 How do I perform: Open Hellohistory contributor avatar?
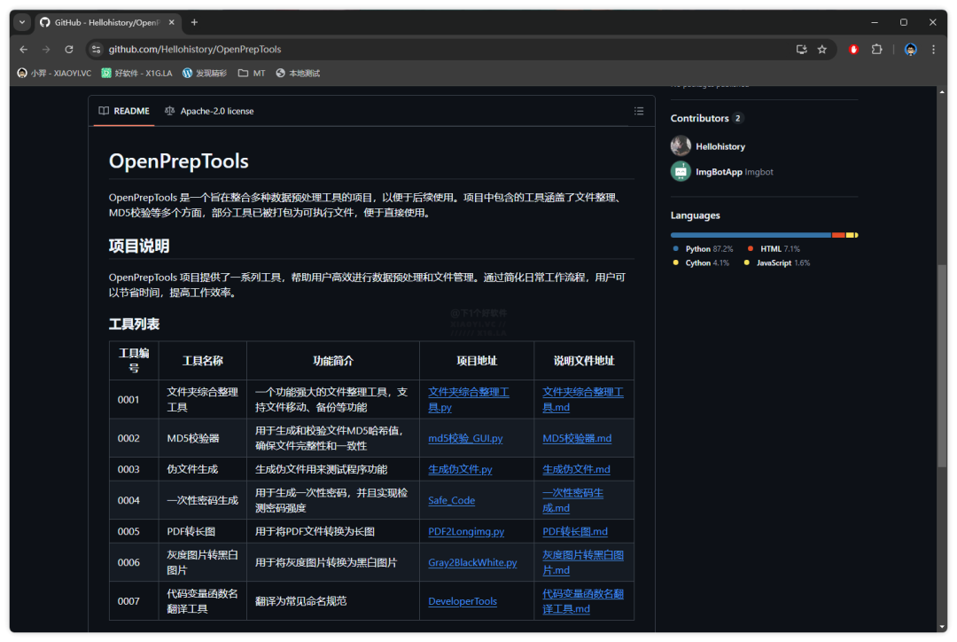coord(681,146)
